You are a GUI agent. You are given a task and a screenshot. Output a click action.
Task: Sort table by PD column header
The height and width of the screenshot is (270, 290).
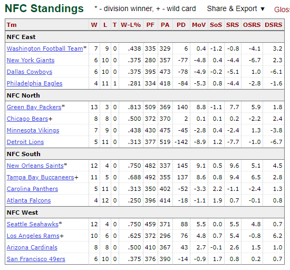tap(181, 25)
